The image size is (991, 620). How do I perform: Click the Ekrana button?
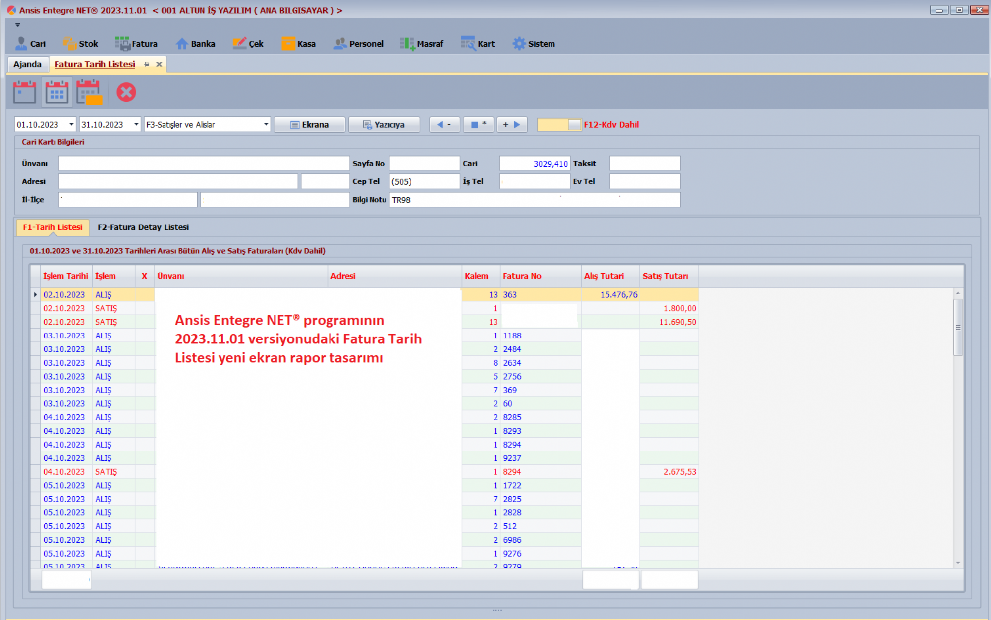(x=310, y=125)
